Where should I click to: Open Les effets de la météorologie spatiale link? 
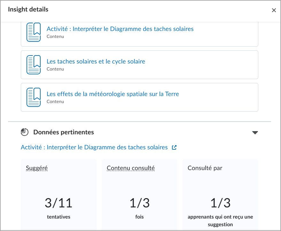click(113, 94)
